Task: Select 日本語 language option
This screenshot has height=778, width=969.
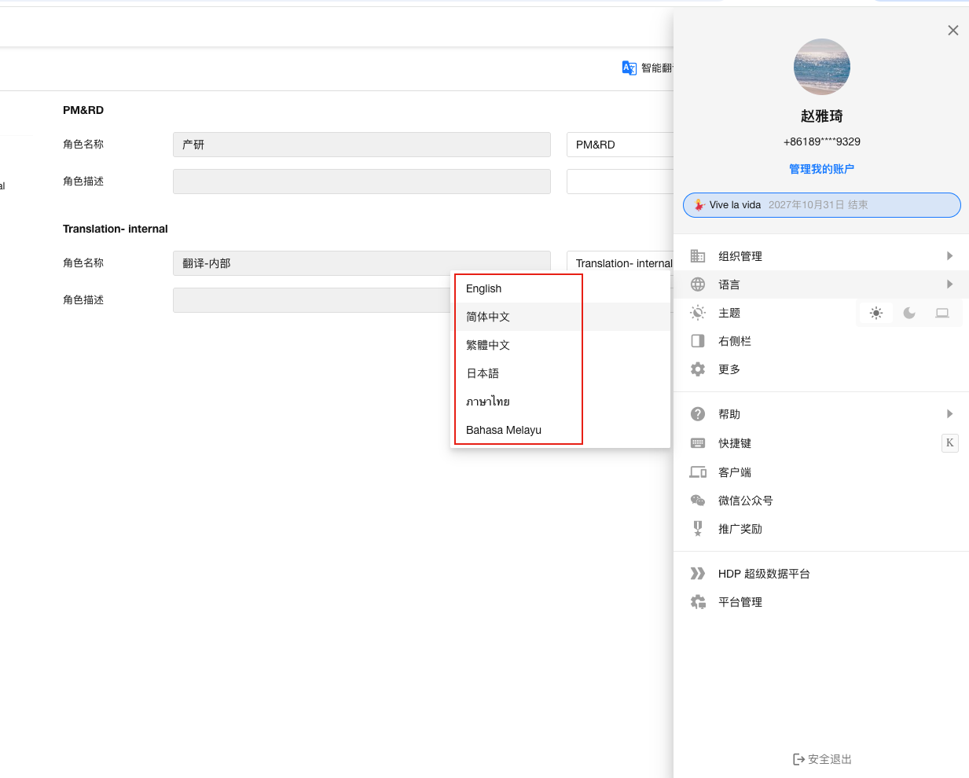Action: click(560, 373)
